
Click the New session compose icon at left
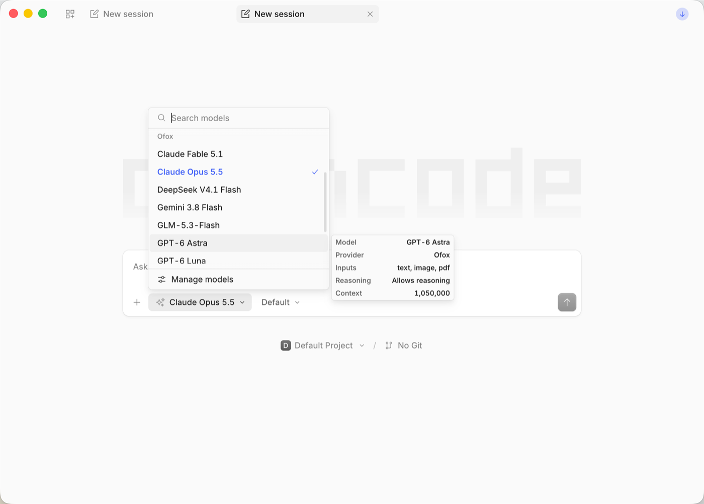pos(94,14)
